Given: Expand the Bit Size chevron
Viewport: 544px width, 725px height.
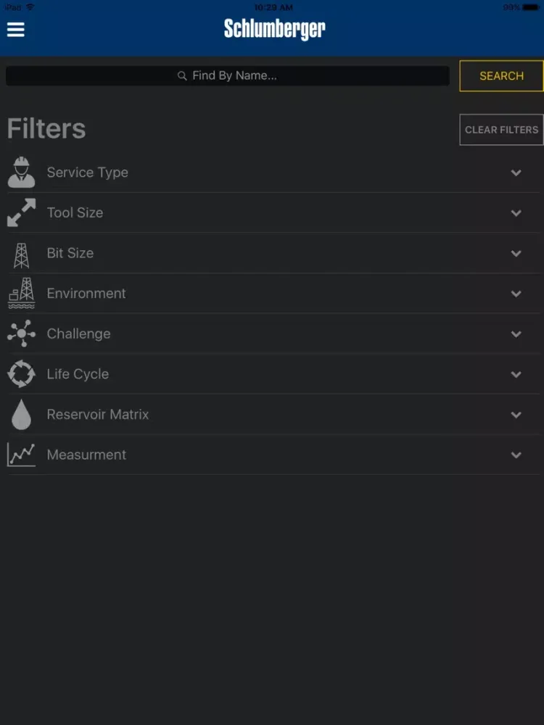Looking at the screenshot, I should [516, 254].
